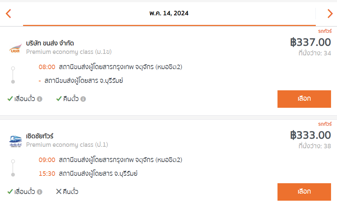The height and width of the screenshot is (207, 337).
Task: Click the บขส company logo
Action: click(x=16, y=48)
